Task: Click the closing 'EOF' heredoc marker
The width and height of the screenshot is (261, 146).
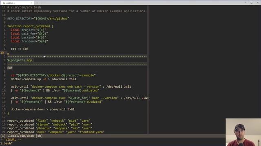Action: (x=10, y=68)
